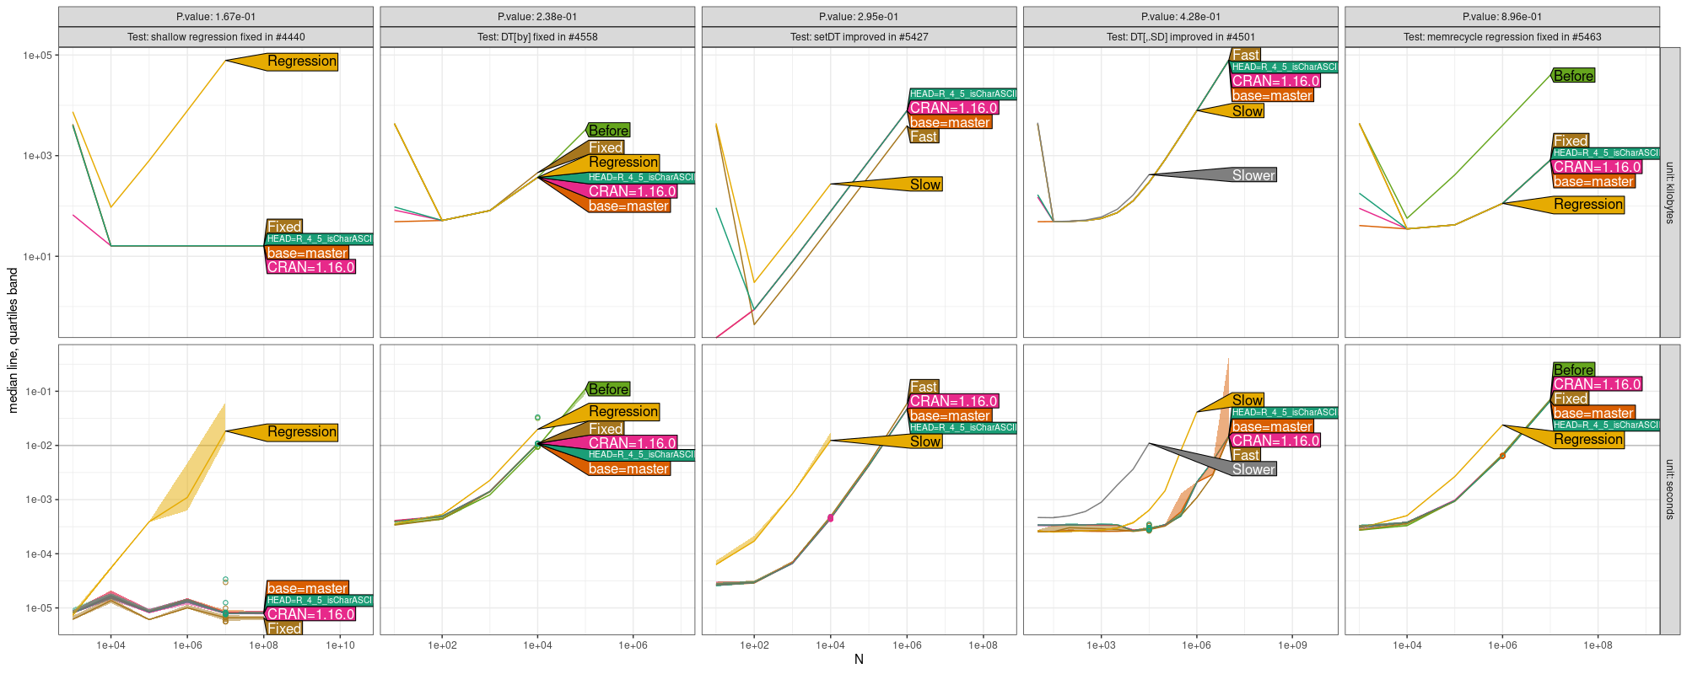This screenshot has width=1687, height=674.
Task: Click the '1e+01' y-axis tick label
Action: pyautogui.click(x=38, y=257)
